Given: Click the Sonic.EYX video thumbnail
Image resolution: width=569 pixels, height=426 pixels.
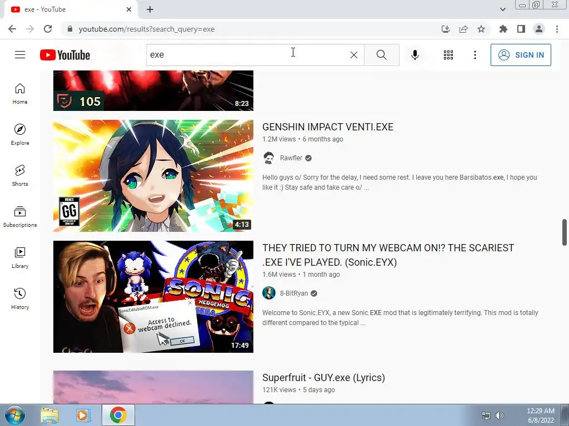Looking at the screenshot, I should pos(153,297).
